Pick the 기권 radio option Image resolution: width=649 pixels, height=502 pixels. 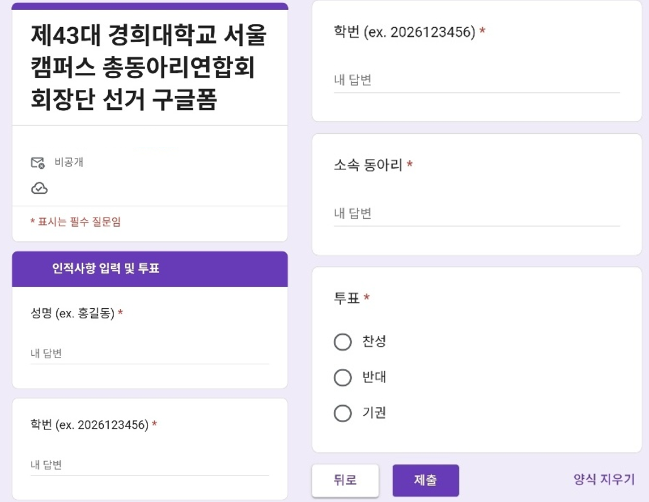point(343,413)
